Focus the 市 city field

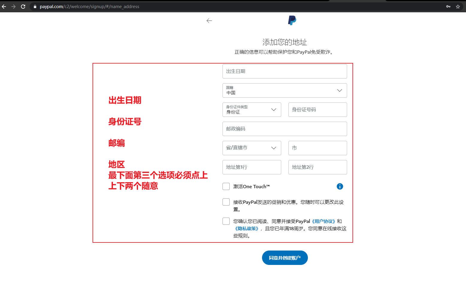[318, 148]
